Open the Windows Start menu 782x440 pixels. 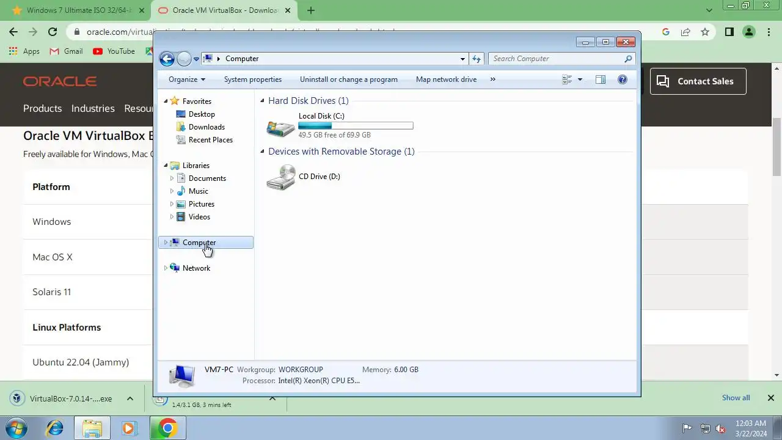(16, 428)
